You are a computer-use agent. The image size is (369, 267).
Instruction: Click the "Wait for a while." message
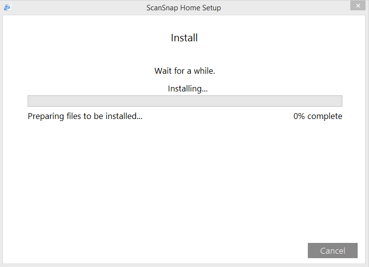pos(184,71)
